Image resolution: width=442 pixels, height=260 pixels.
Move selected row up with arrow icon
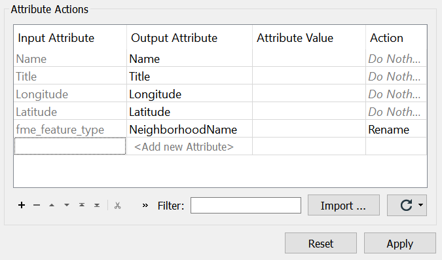click(x=52, y=205)
